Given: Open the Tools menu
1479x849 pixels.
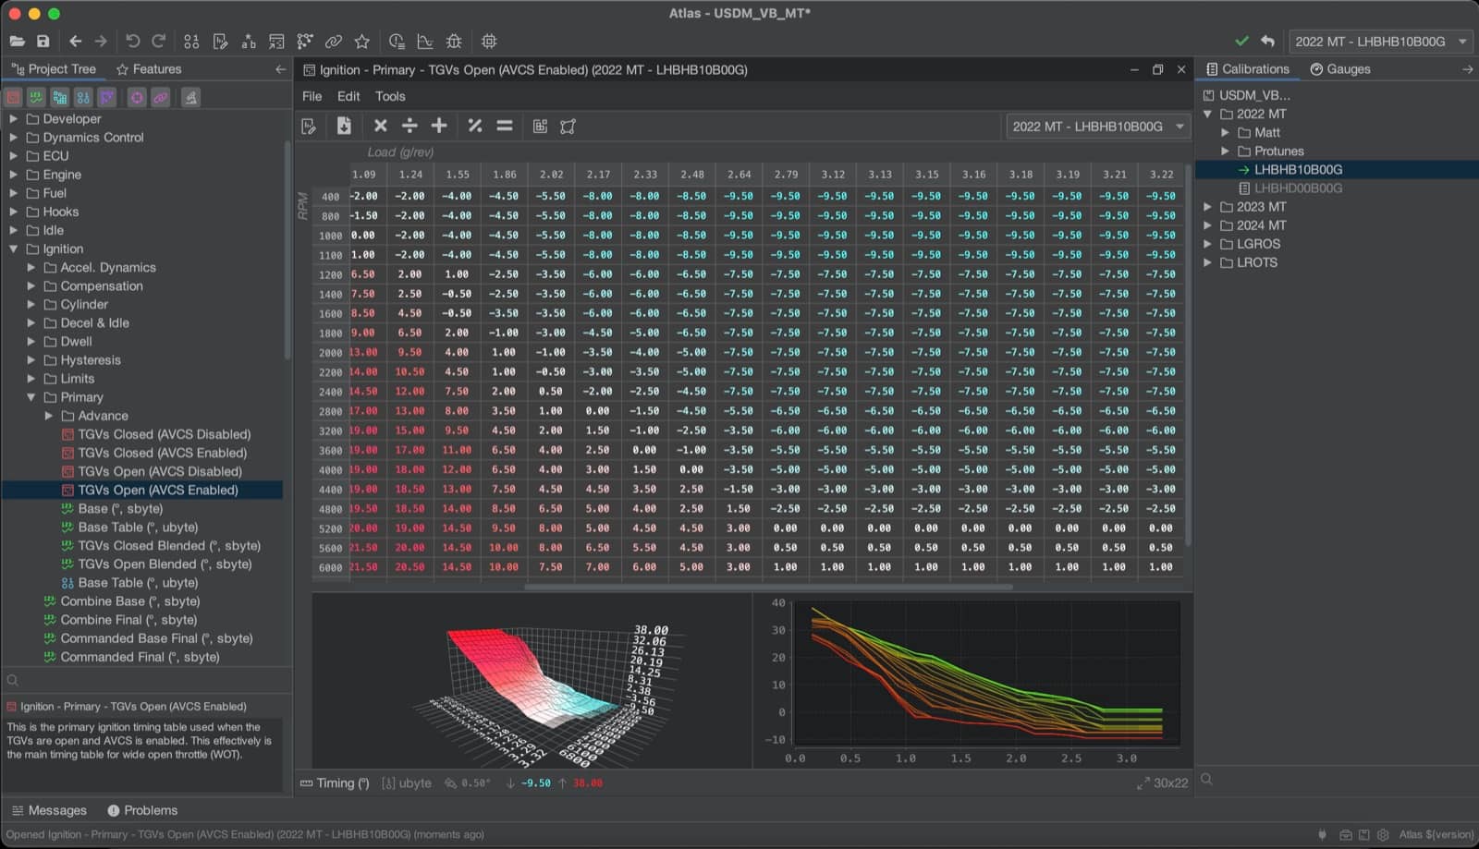Looking at the screenshot, I should pyautogui.click(x=390, y=96).
